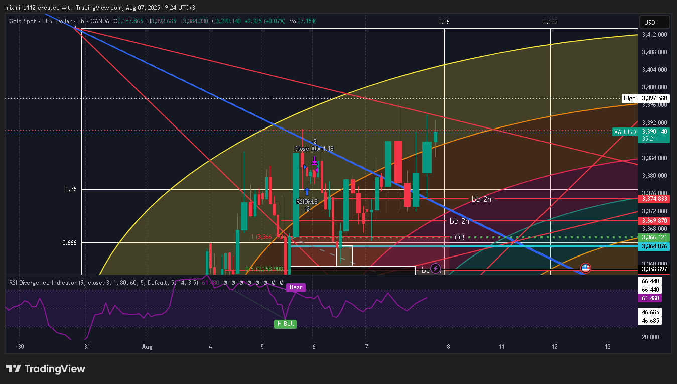
Task: Click the +2.325 (+0.07%) change value
Action: click(x=264, y=21)
